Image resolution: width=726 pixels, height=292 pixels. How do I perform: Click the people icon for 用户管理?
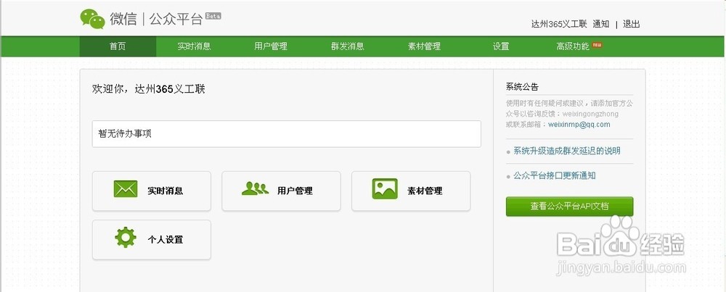point(255,188)
